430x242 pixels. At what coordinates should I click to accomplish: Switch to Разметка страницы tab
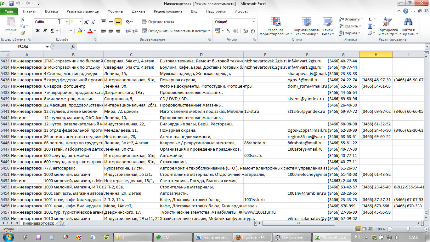point(83,11)
